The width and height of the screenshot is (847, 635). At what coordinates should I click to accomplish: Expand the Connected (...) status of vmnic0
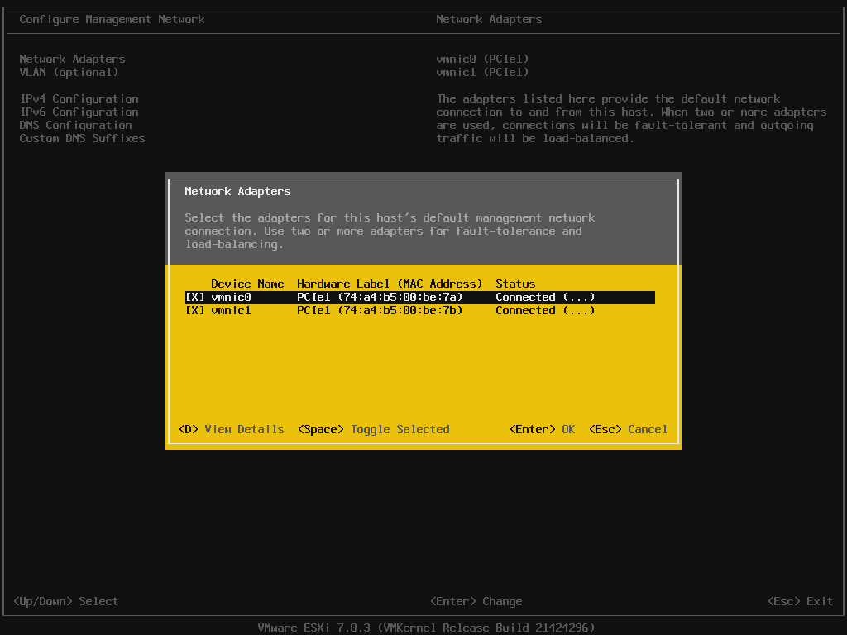click(545, 298)
